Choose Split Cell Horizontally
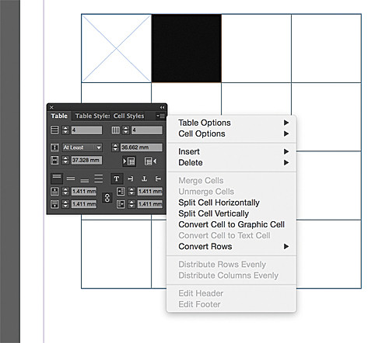Viewport: 389px width, 343px height. click(219, 203)
